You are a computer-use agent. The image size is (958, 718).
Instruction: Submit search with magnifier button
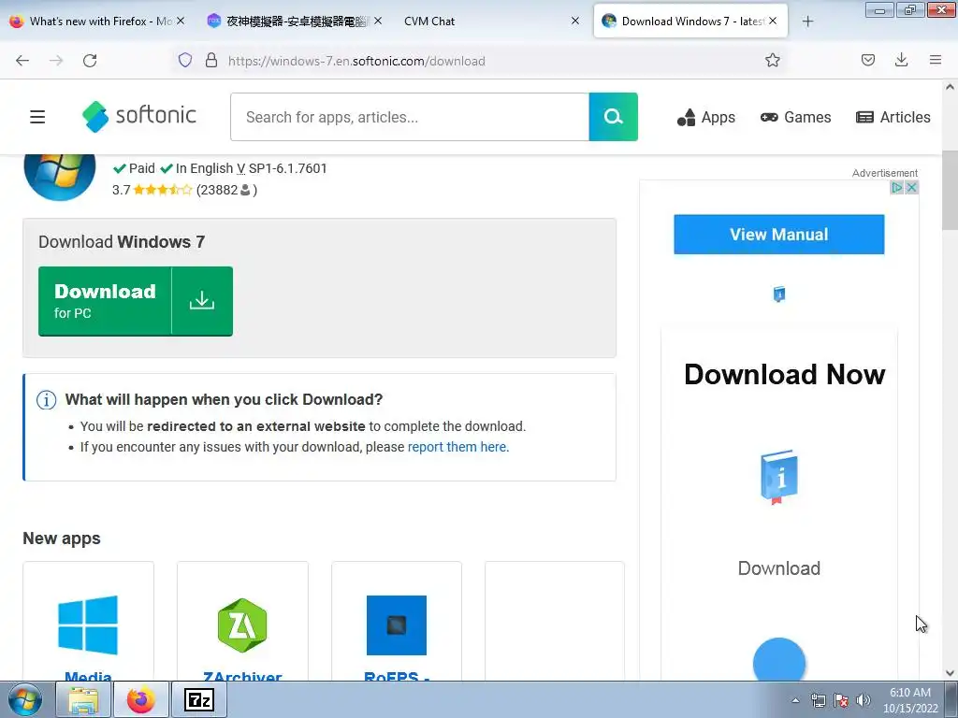point(614,117)
